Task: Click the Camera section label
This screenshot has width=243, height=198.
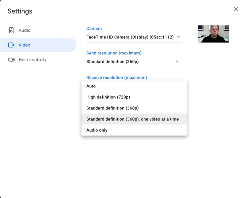Action: tap(94, 29)
